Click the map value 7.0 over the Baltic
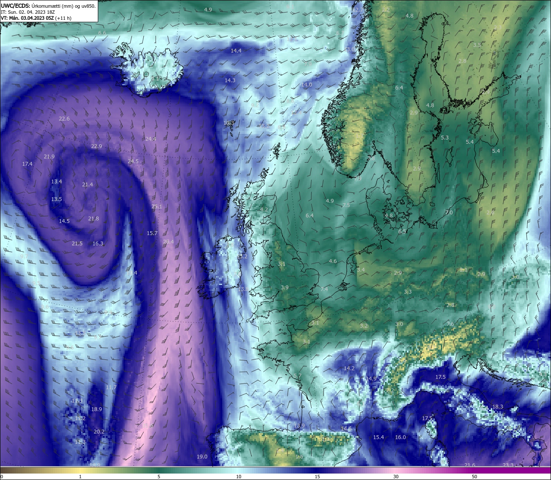551x480 pixels. pos(449,213)
